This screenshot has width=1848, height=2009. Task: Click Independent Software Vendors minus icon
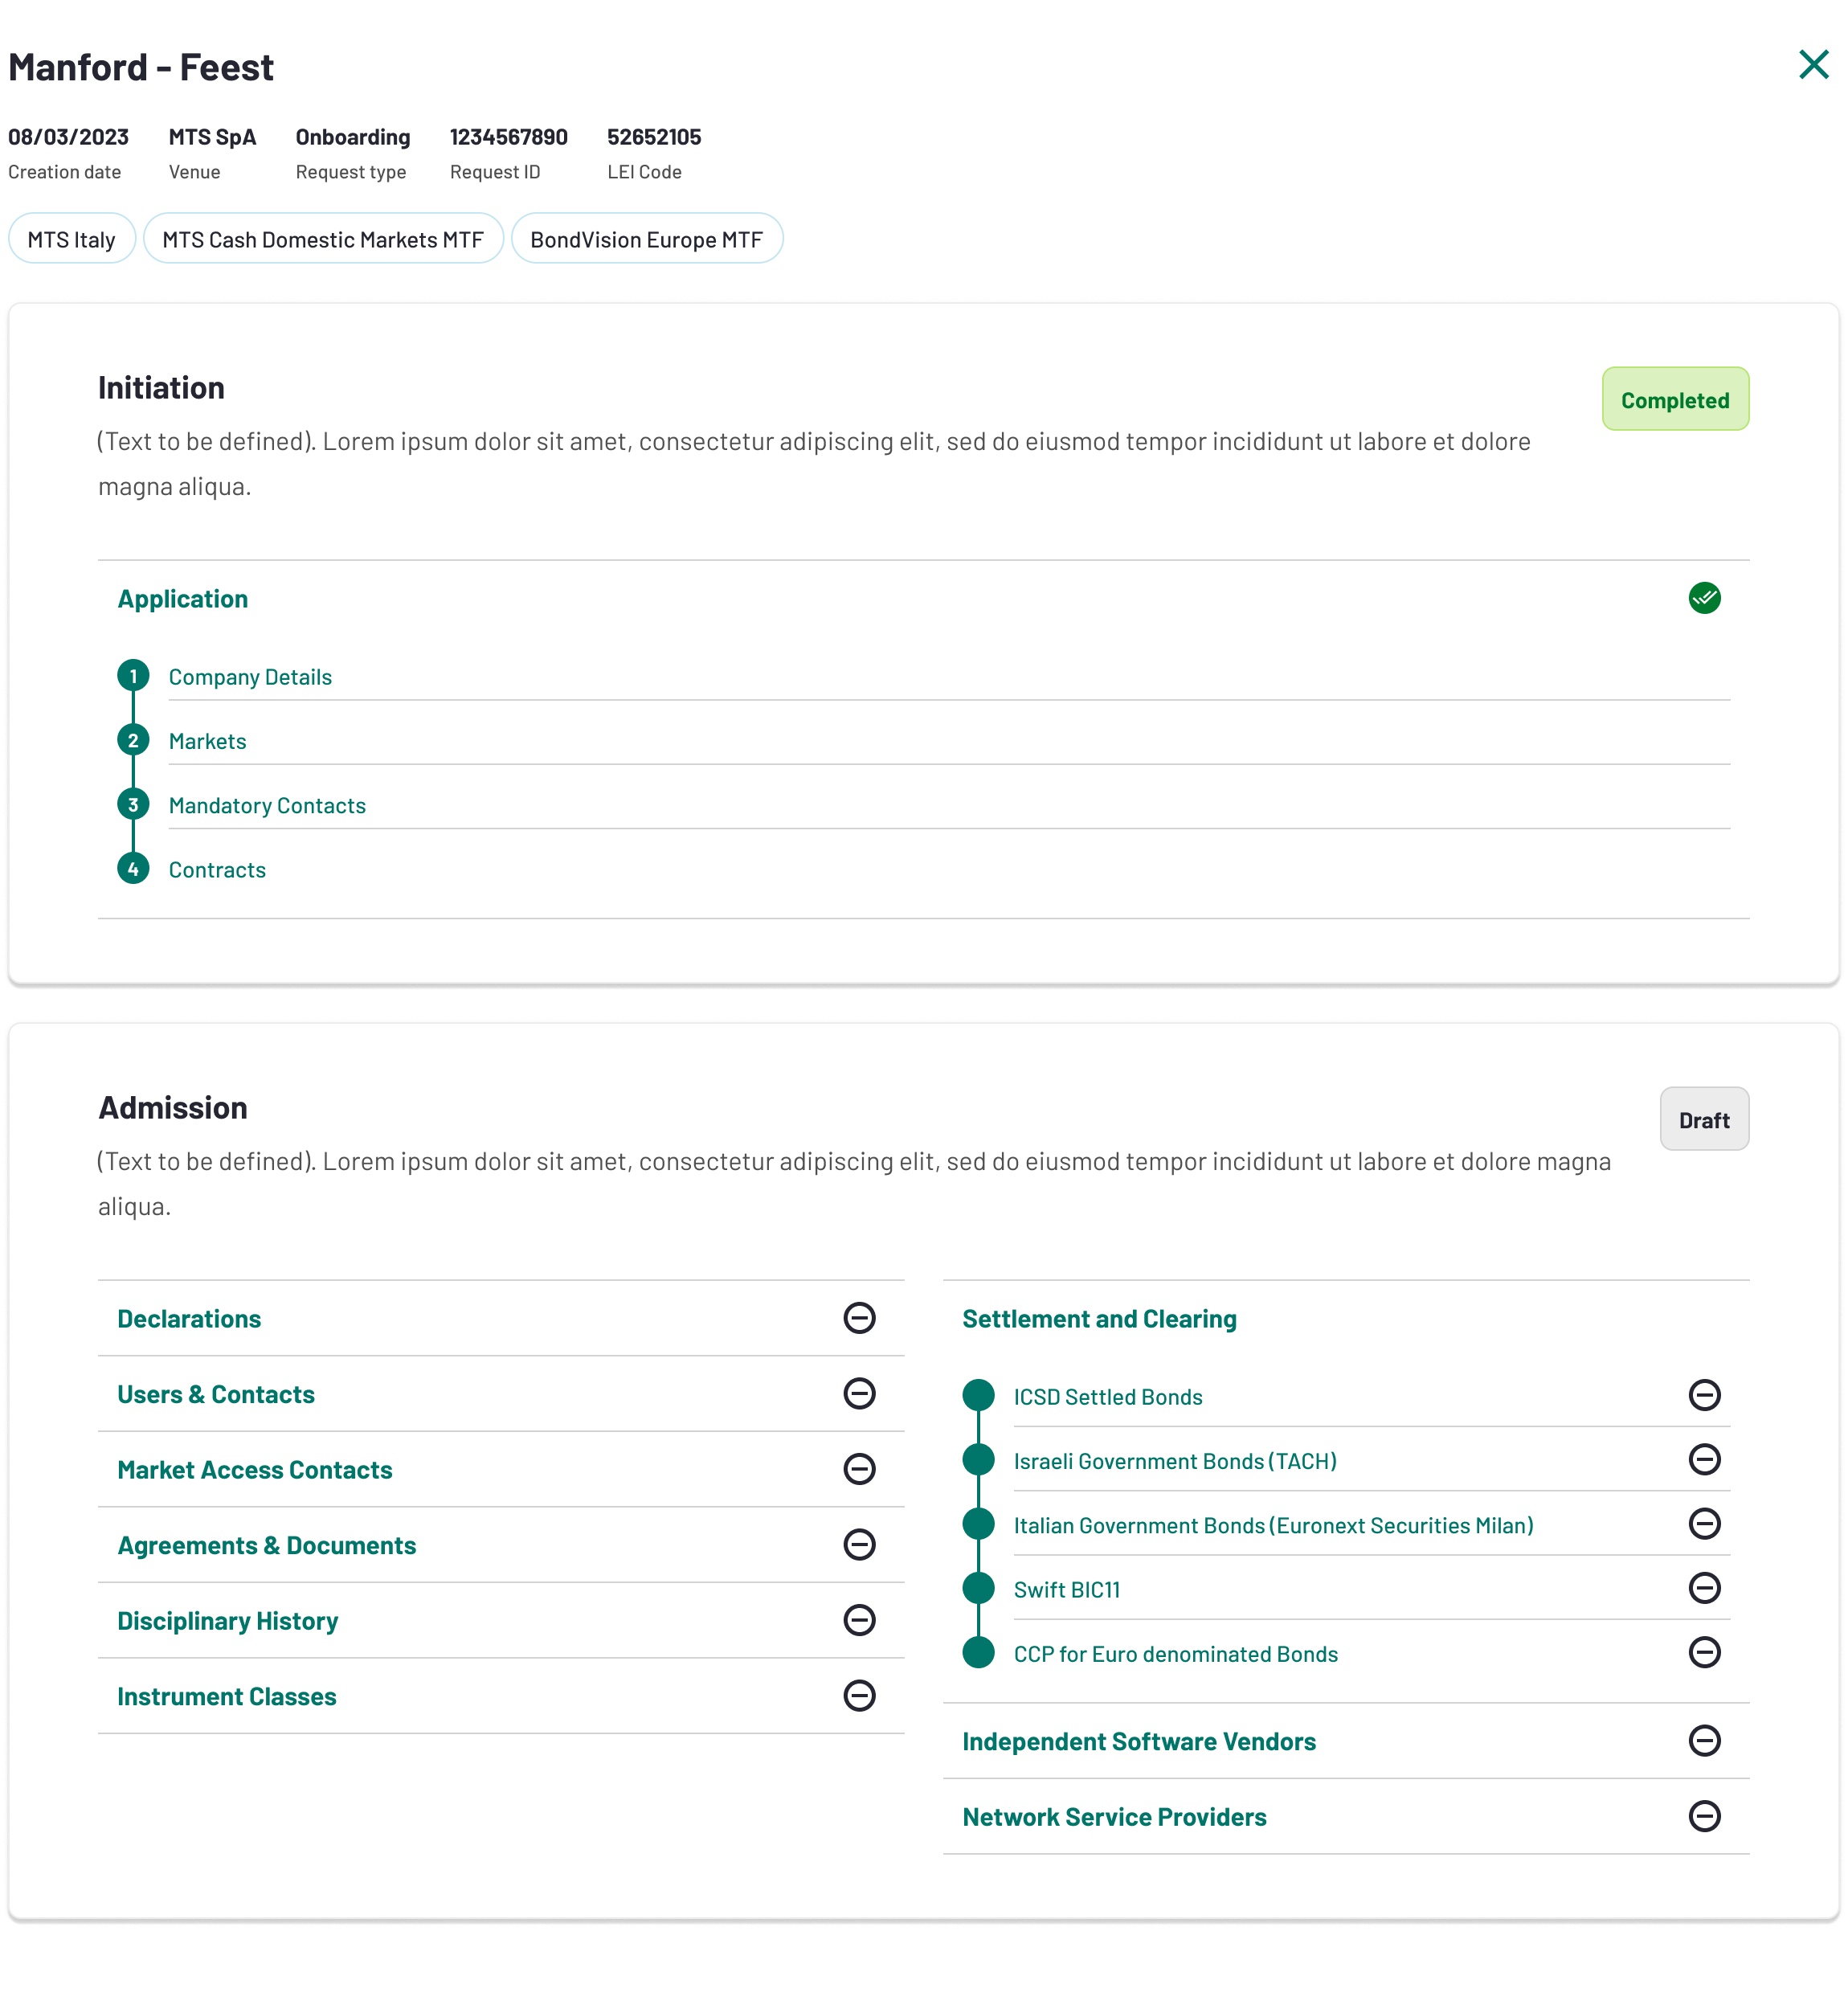point(1704,1740)
